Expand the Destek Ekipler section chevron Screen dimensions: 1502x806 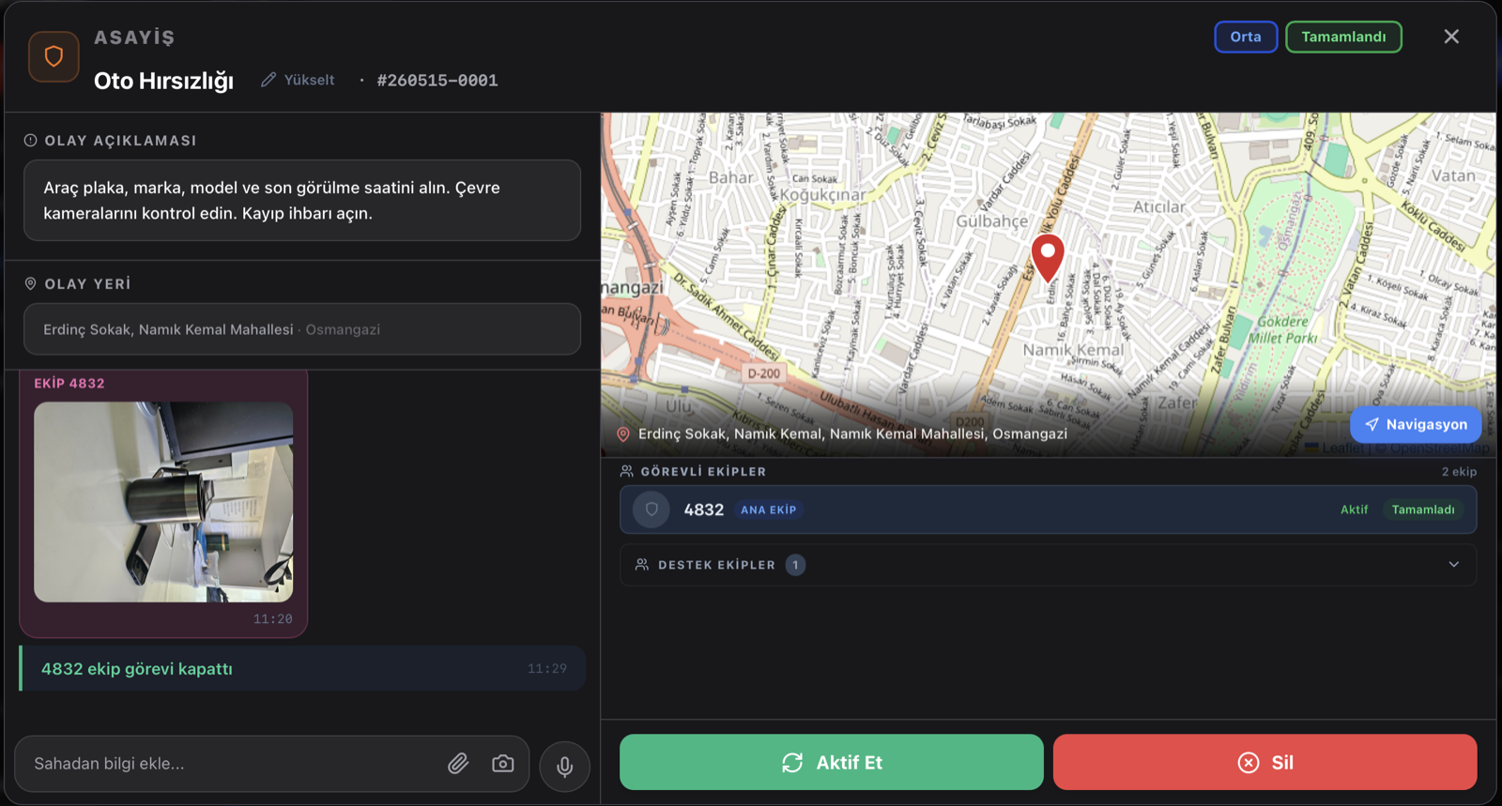pos(1454,565)
